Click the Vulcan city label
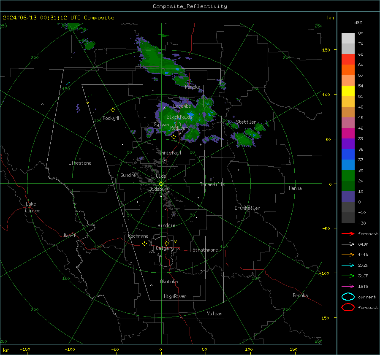This screenshot has height=355, width=380. (214, 314)
